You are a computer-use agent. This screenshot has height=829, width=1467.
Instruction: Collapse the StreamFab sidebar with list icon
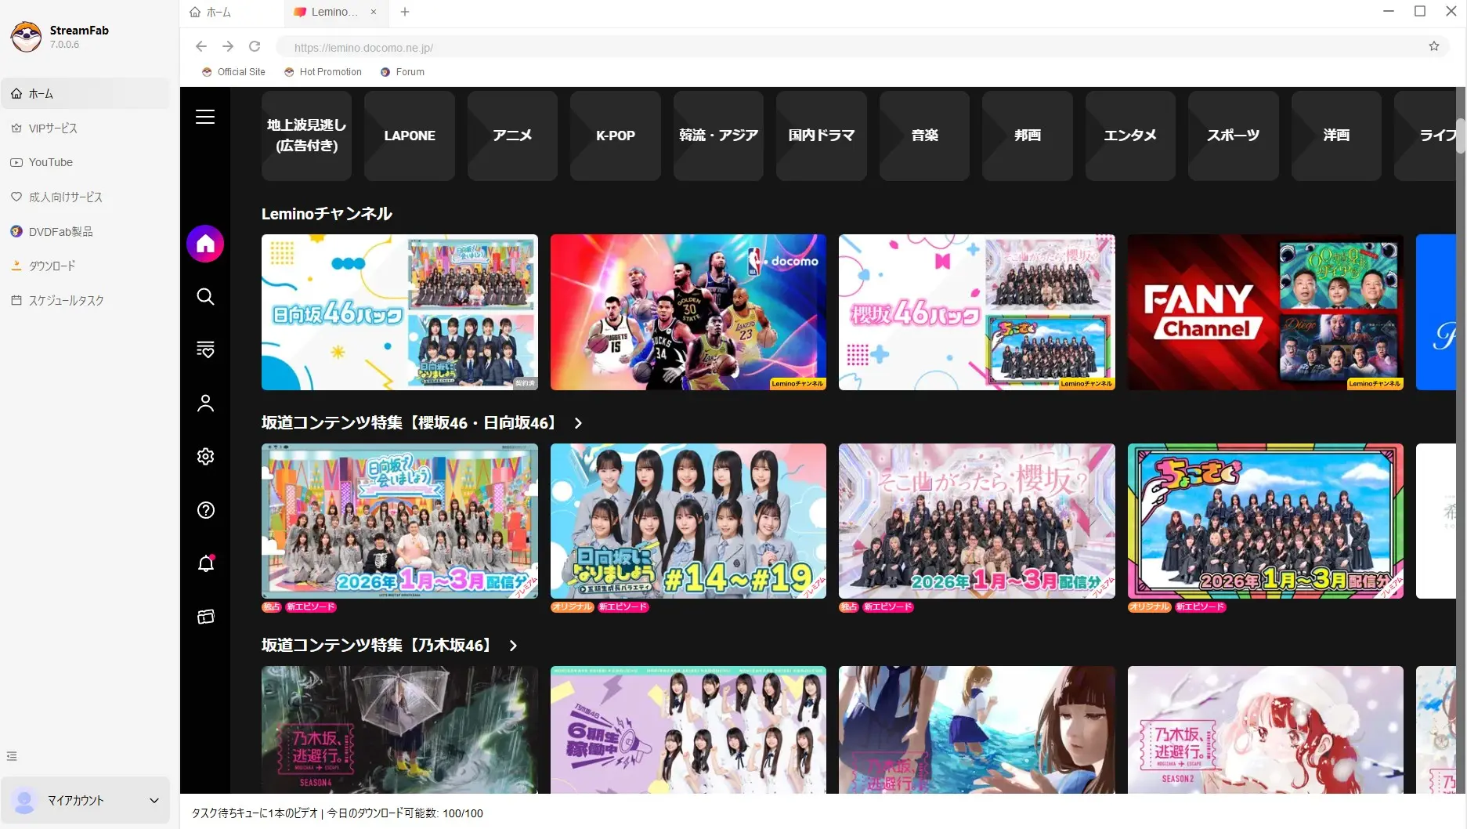click(x=12, y=756)
